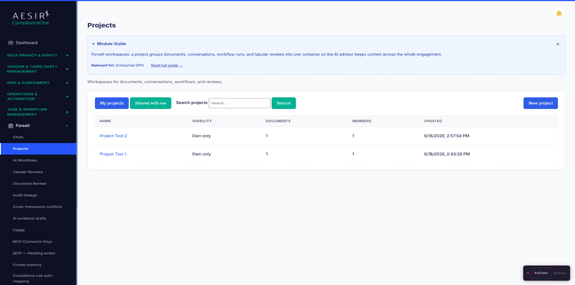
Task: Click the Dashboard grid icon
Action: coord(10,42)
